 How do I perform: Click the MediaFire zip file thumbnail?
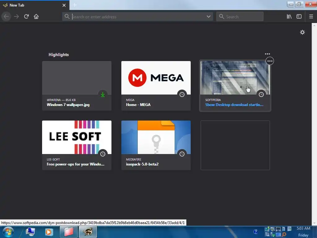tap(156, 137)
